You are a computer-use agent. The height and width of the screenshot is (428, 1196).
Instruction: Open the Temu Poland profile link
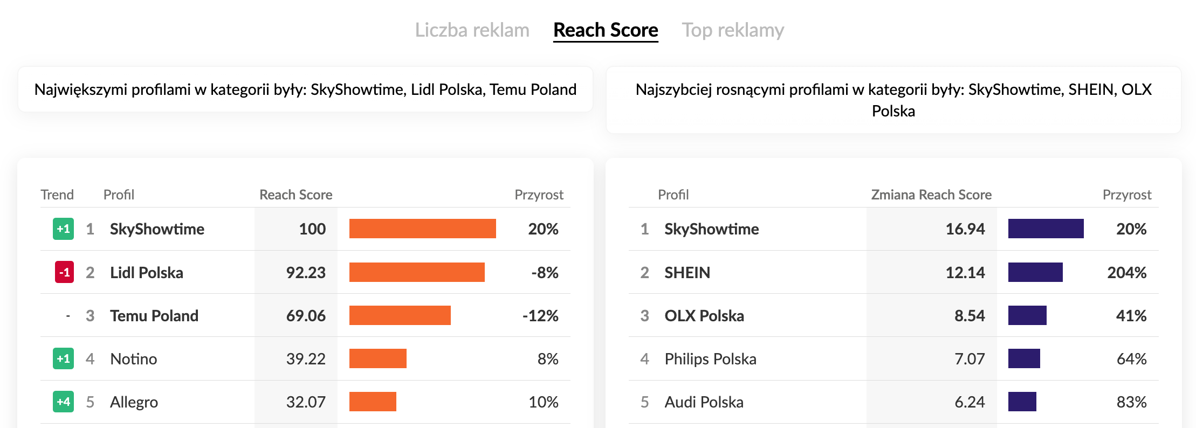[x=154, y=316]
